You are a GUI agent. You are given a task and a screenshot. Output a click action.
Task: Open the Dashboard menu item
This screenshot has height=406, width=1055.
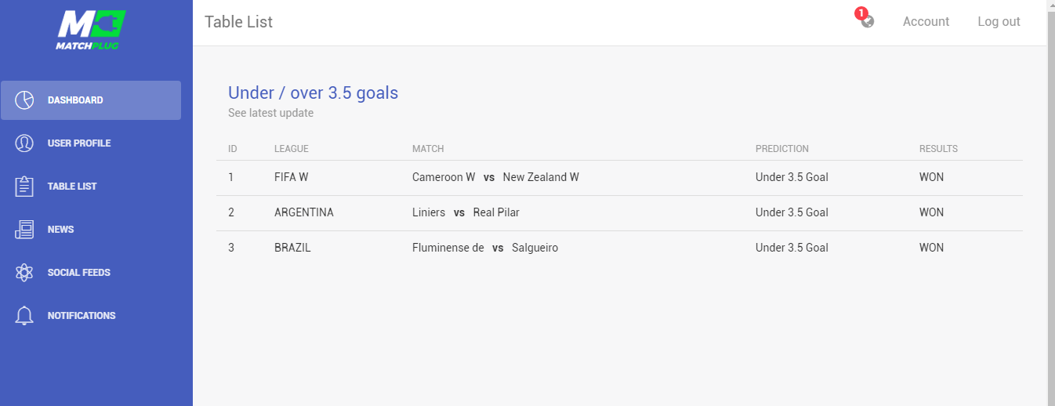75,100
